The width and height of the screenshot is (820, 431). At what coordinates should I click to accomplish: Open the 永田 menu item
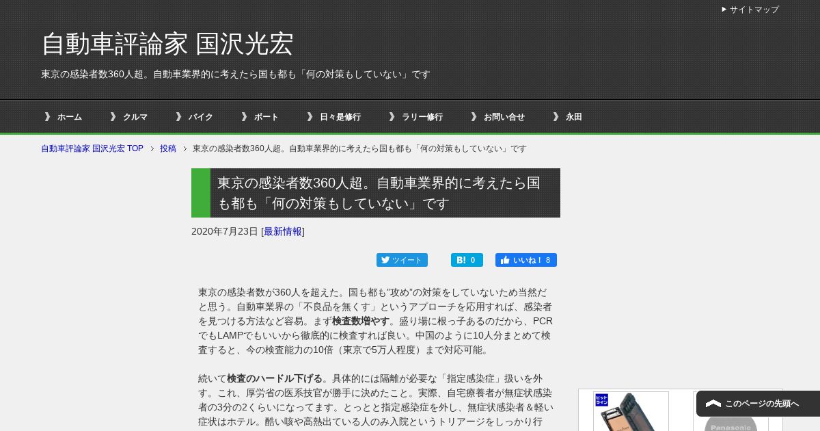point(574,117)
